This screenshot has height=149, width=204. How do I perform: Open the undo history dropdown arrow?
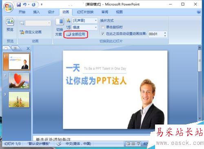29,4
